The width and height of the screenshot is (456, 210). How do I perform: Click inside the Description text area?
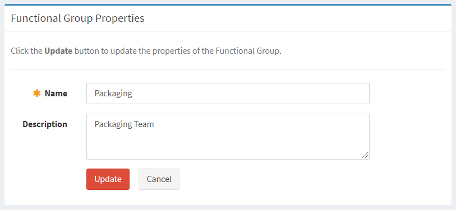228,137
